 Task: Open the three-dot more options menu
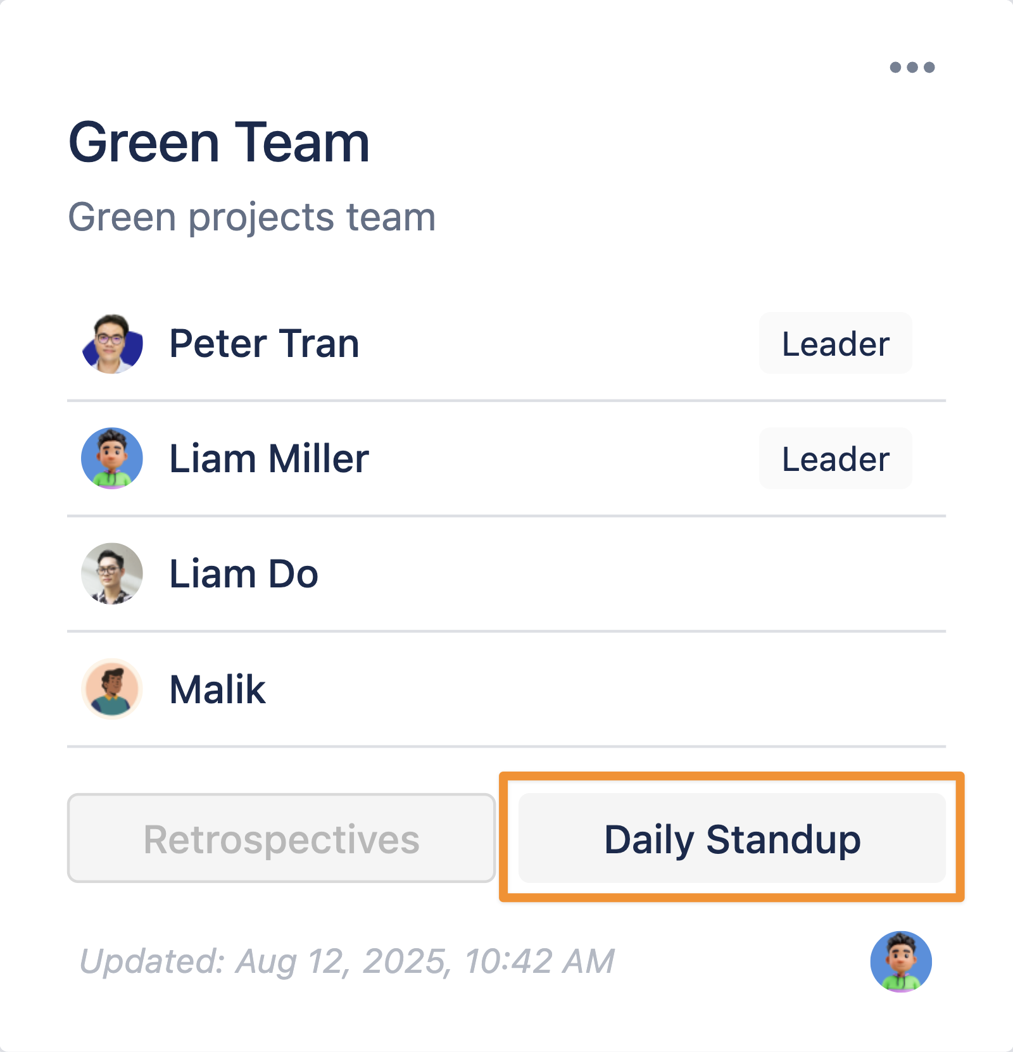(x=912, y=67)
